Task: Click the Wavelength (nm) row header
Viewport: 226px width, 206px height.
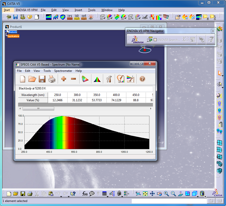Action: (33, 95)
